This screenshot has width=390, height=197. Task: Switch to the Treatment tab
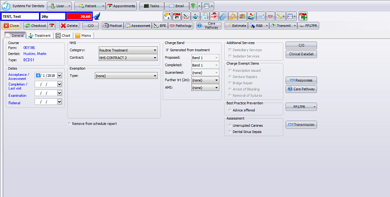40,35
